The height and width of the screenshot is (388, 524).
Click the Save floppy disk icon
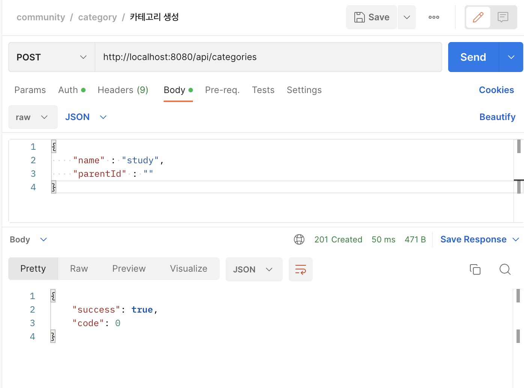pos(359,17)
